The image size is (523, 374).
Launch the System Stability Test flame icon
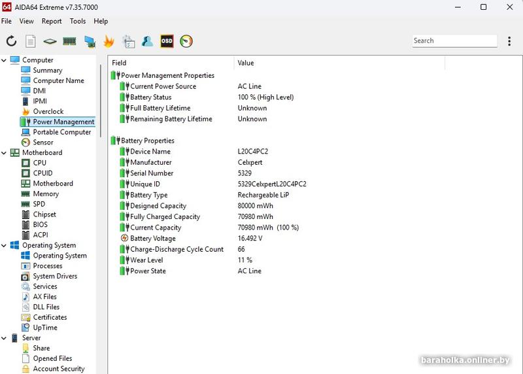click(x=109, y=41)
